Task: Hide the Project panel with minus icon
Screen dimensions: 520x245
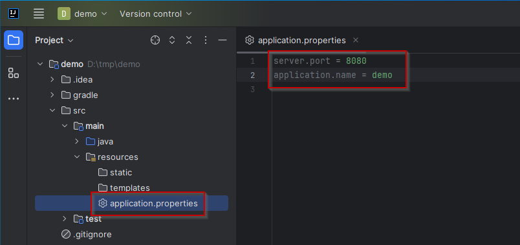Action: click(222, 41)
